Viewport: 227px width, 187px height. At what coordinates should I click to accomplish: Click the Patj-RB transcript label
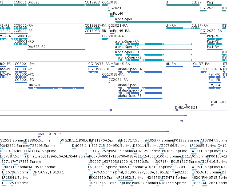click(213, 41)
